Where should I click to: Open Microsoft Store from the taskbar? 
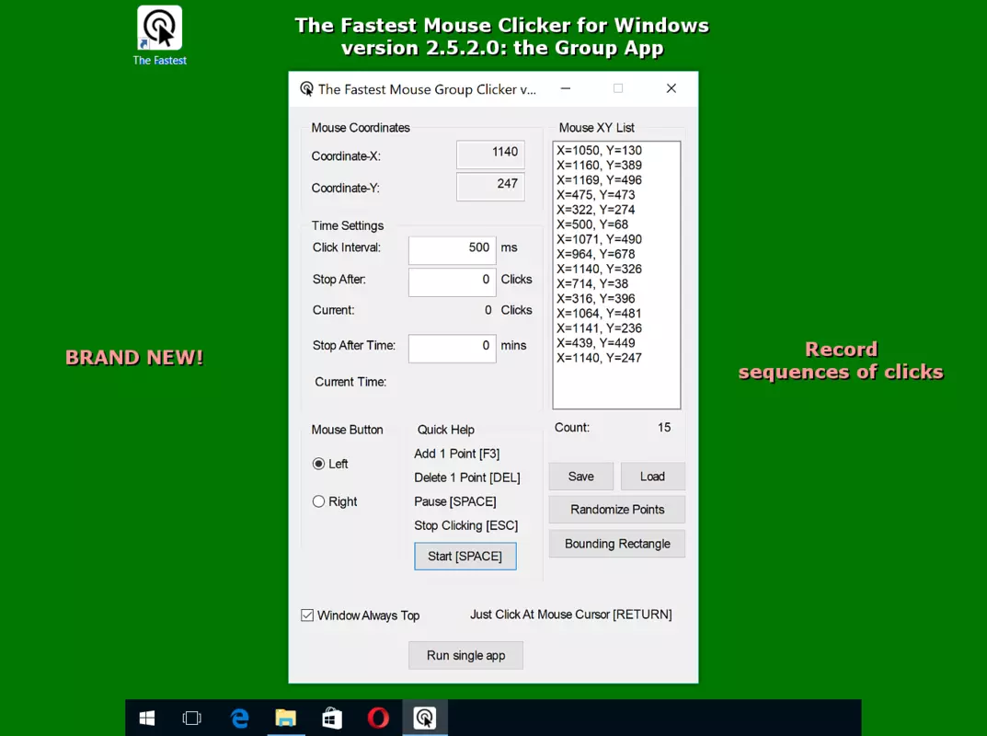[332, 718]
